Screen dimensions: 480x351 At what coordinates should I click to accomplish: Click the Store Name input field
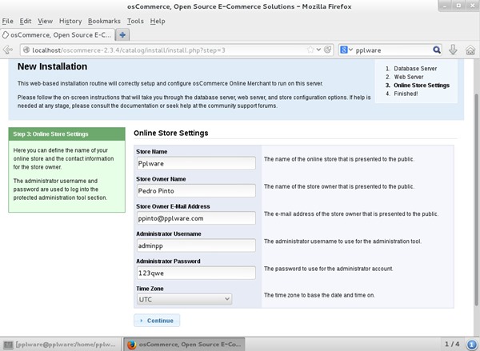click(196, 163)
